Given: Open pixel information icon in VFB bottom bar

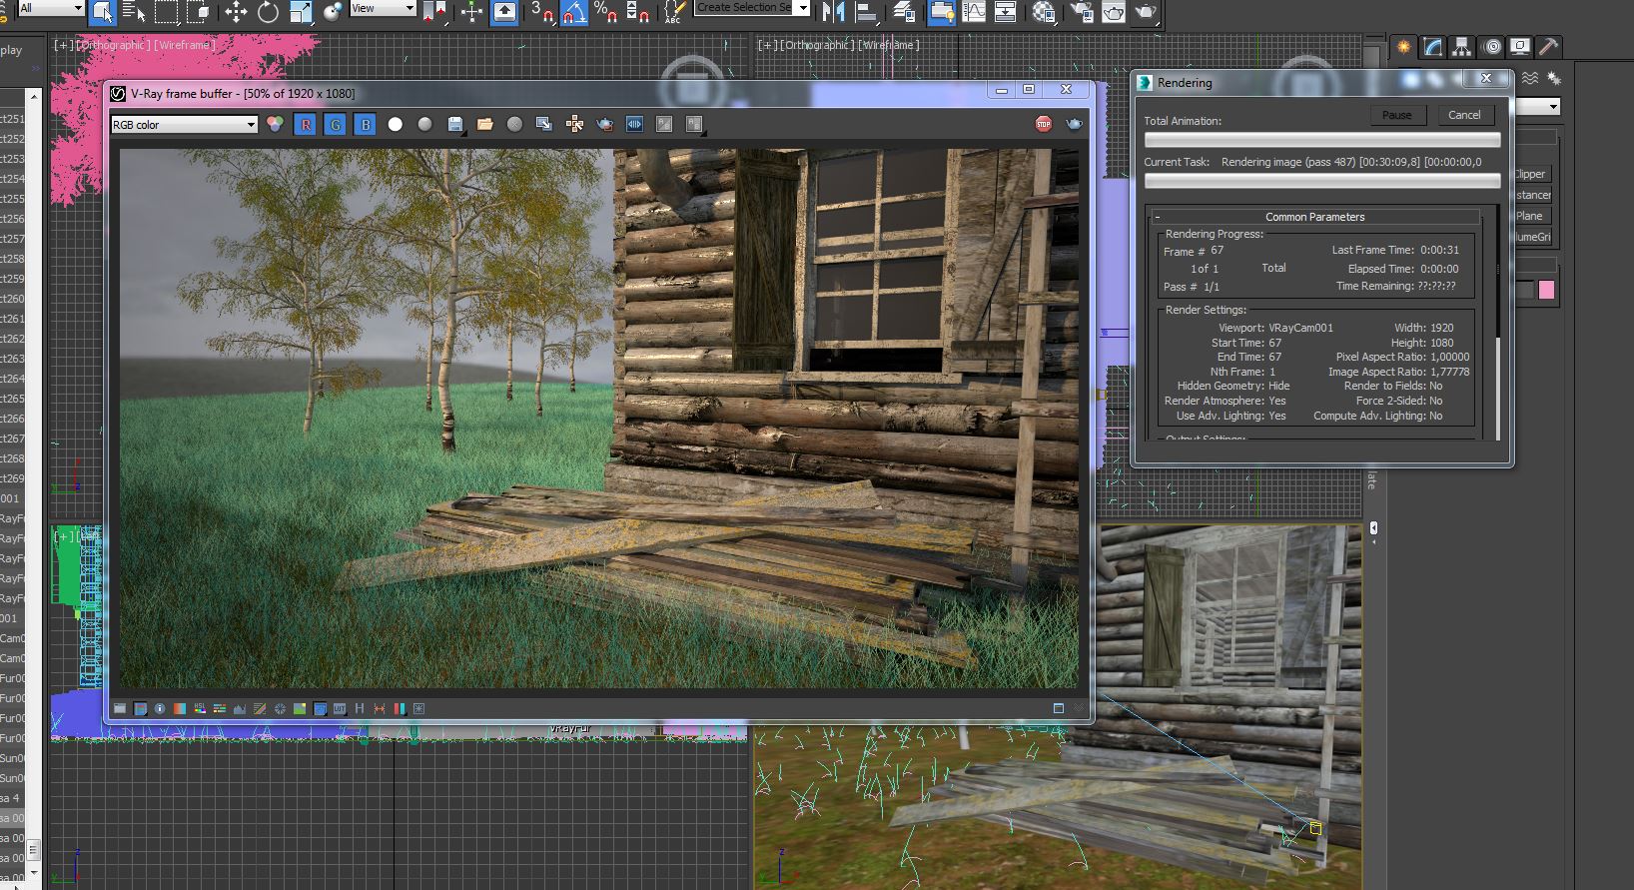Looking at the screenshot, I should click(160, 708).
